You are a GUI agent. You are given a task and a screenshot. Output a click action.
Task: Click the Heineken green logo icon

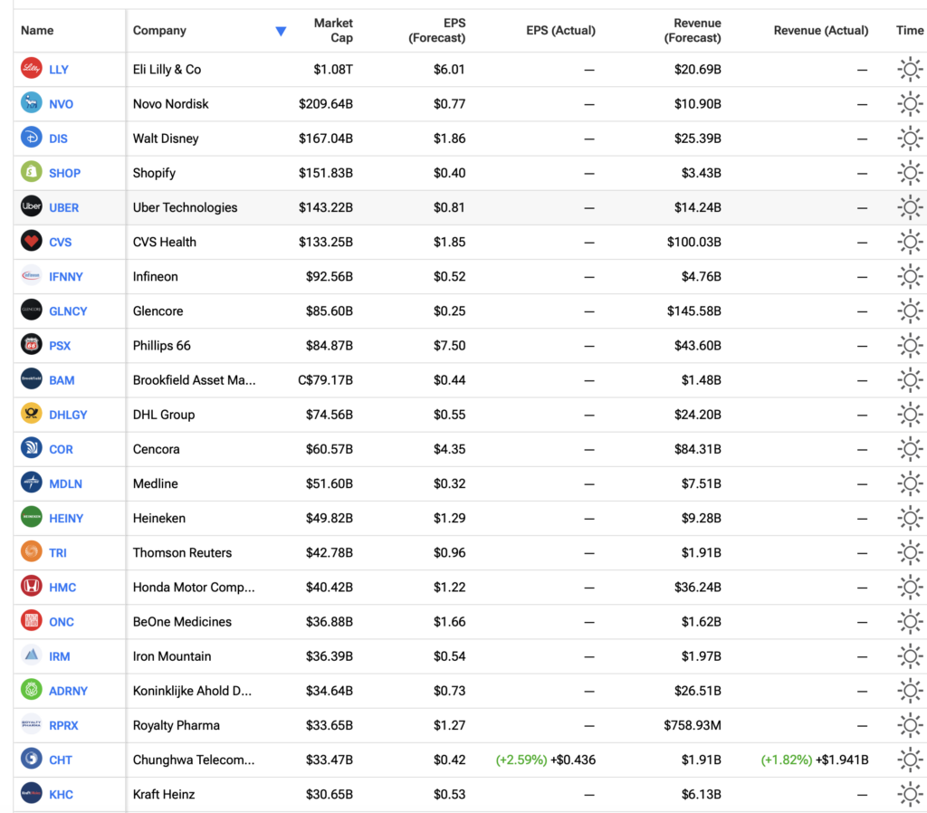(32, 517)
